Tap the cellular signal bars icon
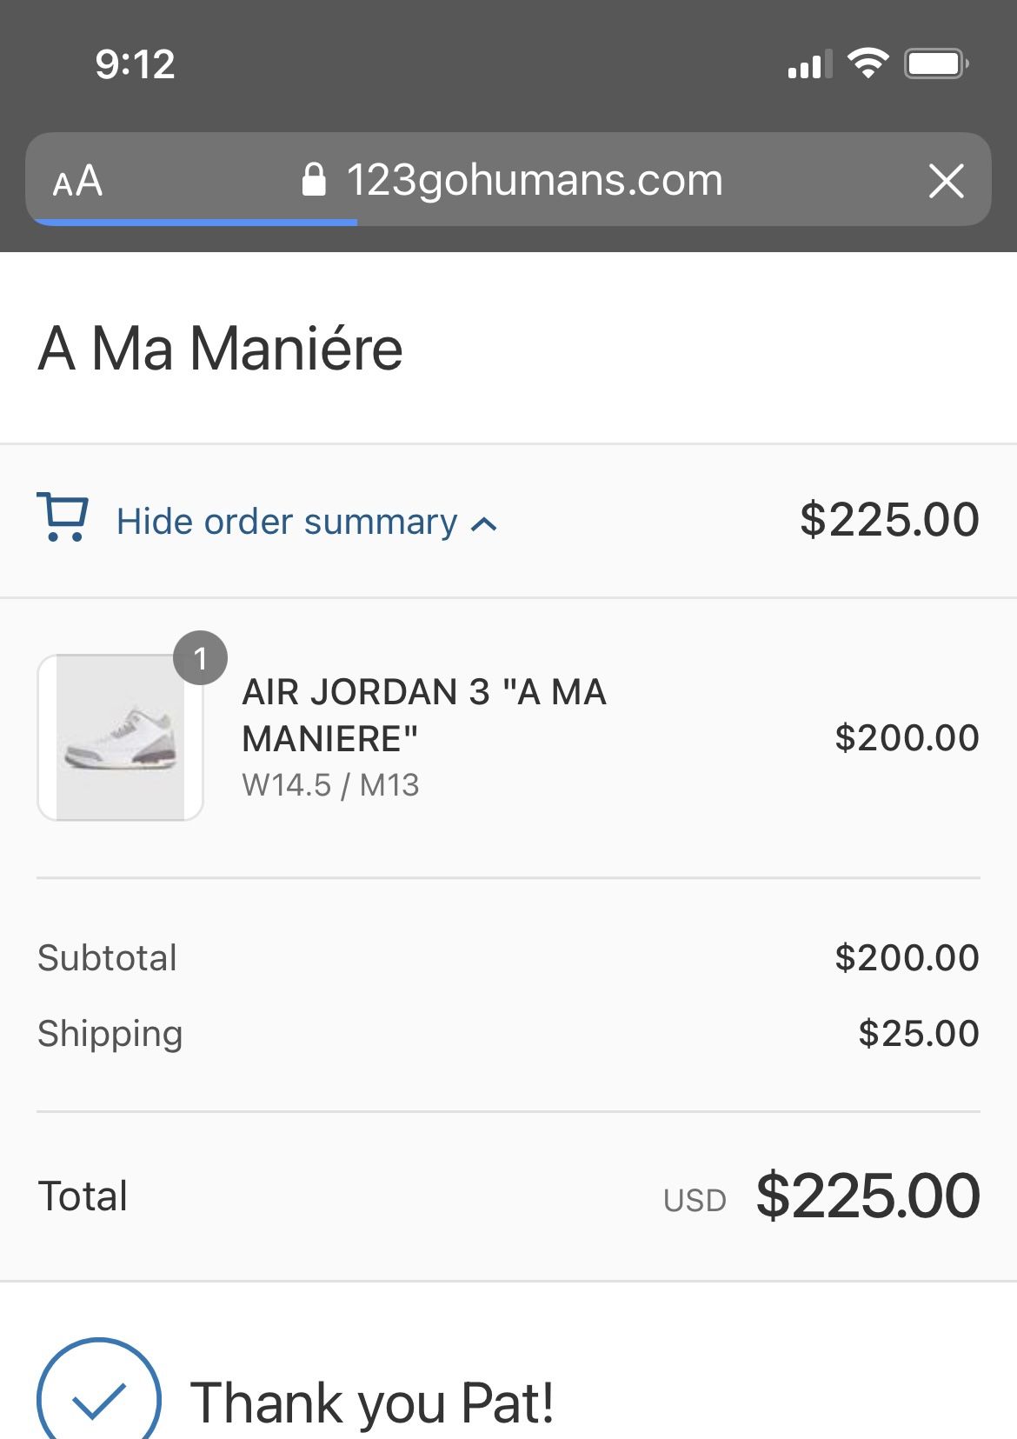The width and height of the screenshot is (1017, 1439). [808, 64]
